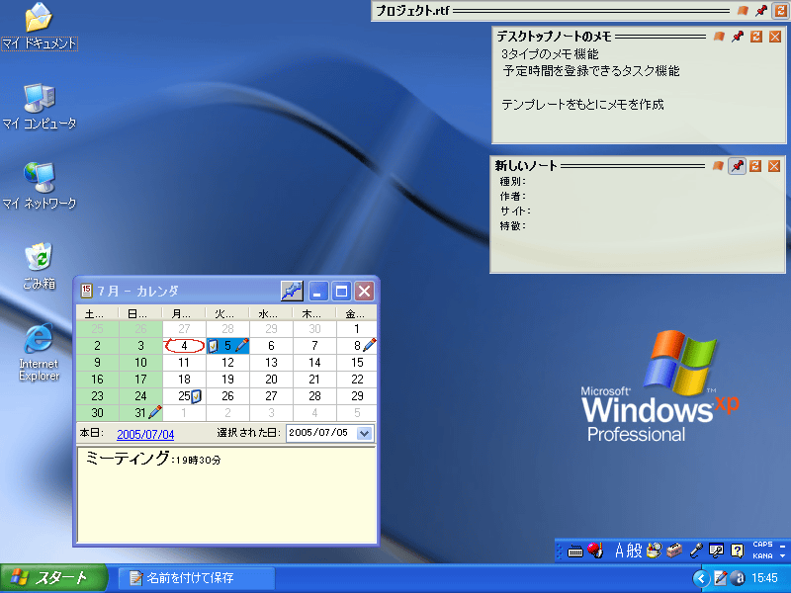Open the 選択された日 date dropdown arrow
The height and width of the screenshot is (593, 791).
click(x=364, y=433)
